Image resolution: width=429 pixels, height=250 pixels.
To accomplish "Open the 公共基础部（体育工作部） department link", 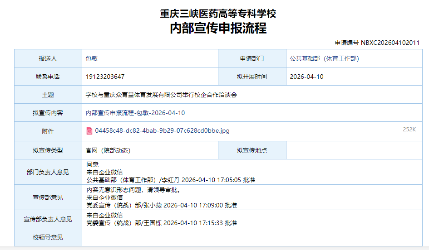I will 324,58.
